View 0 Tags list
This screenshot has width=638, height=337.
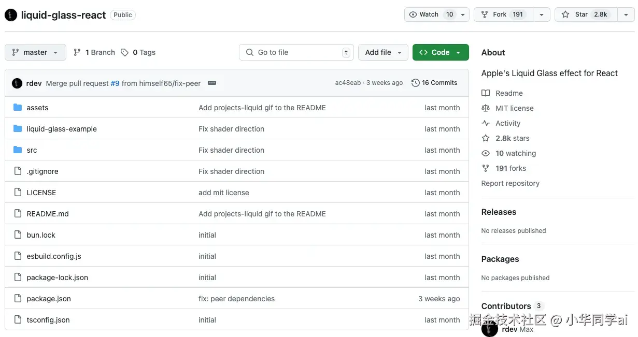coord(138,52)
